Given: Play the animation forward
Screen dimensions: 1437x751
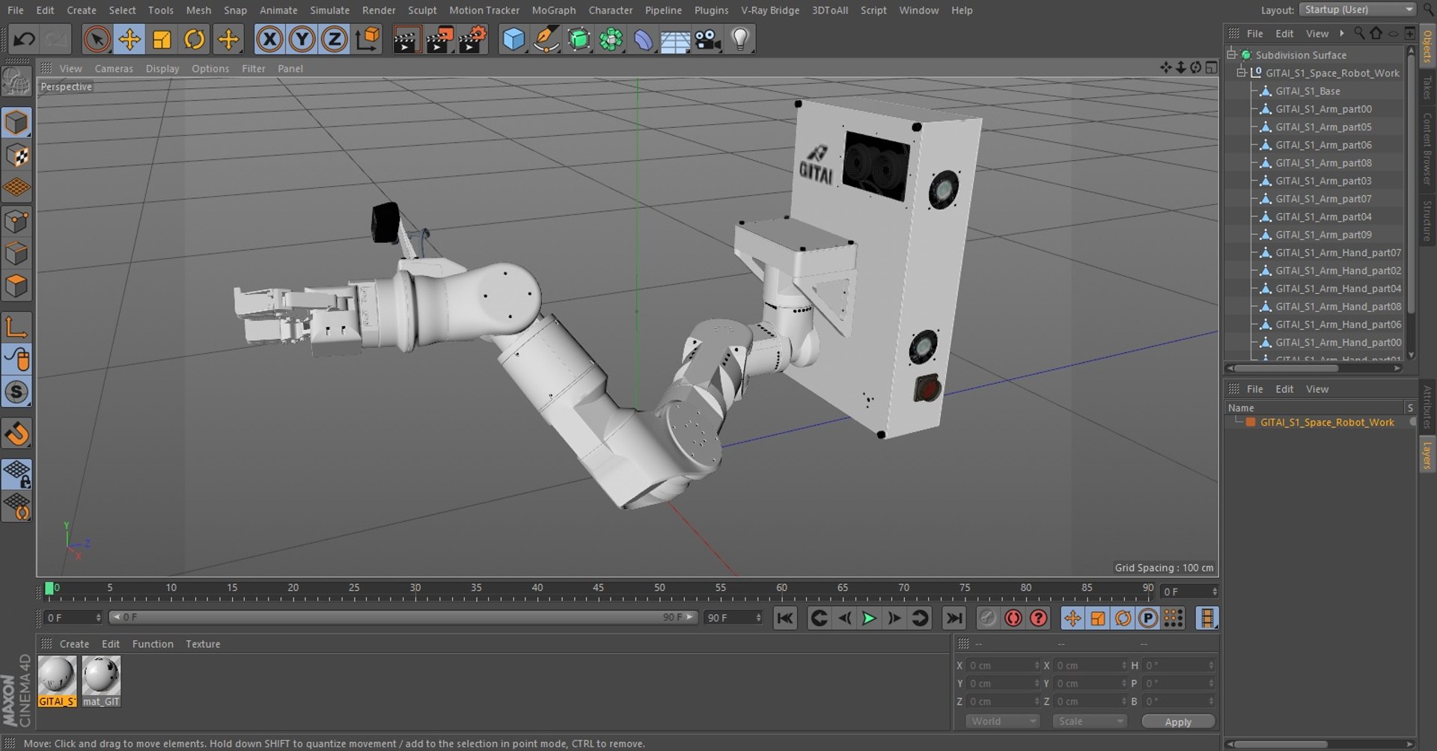Looking at the screenshot, I should [869, 619].
